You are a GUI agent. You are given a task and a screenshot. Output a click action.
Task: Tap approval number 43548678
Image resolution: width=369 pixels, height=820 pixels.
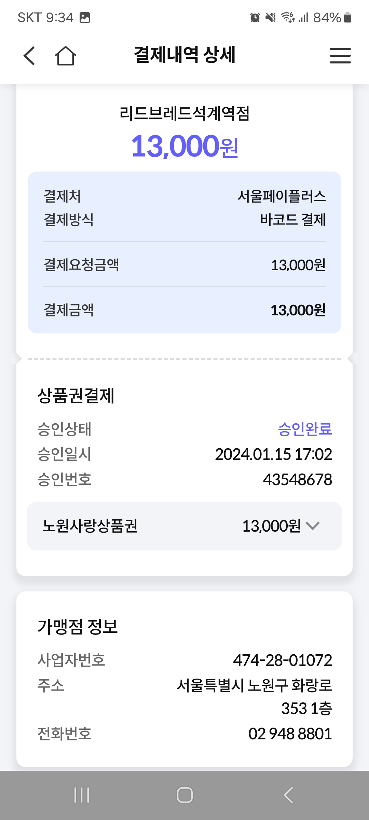point(297,479)
